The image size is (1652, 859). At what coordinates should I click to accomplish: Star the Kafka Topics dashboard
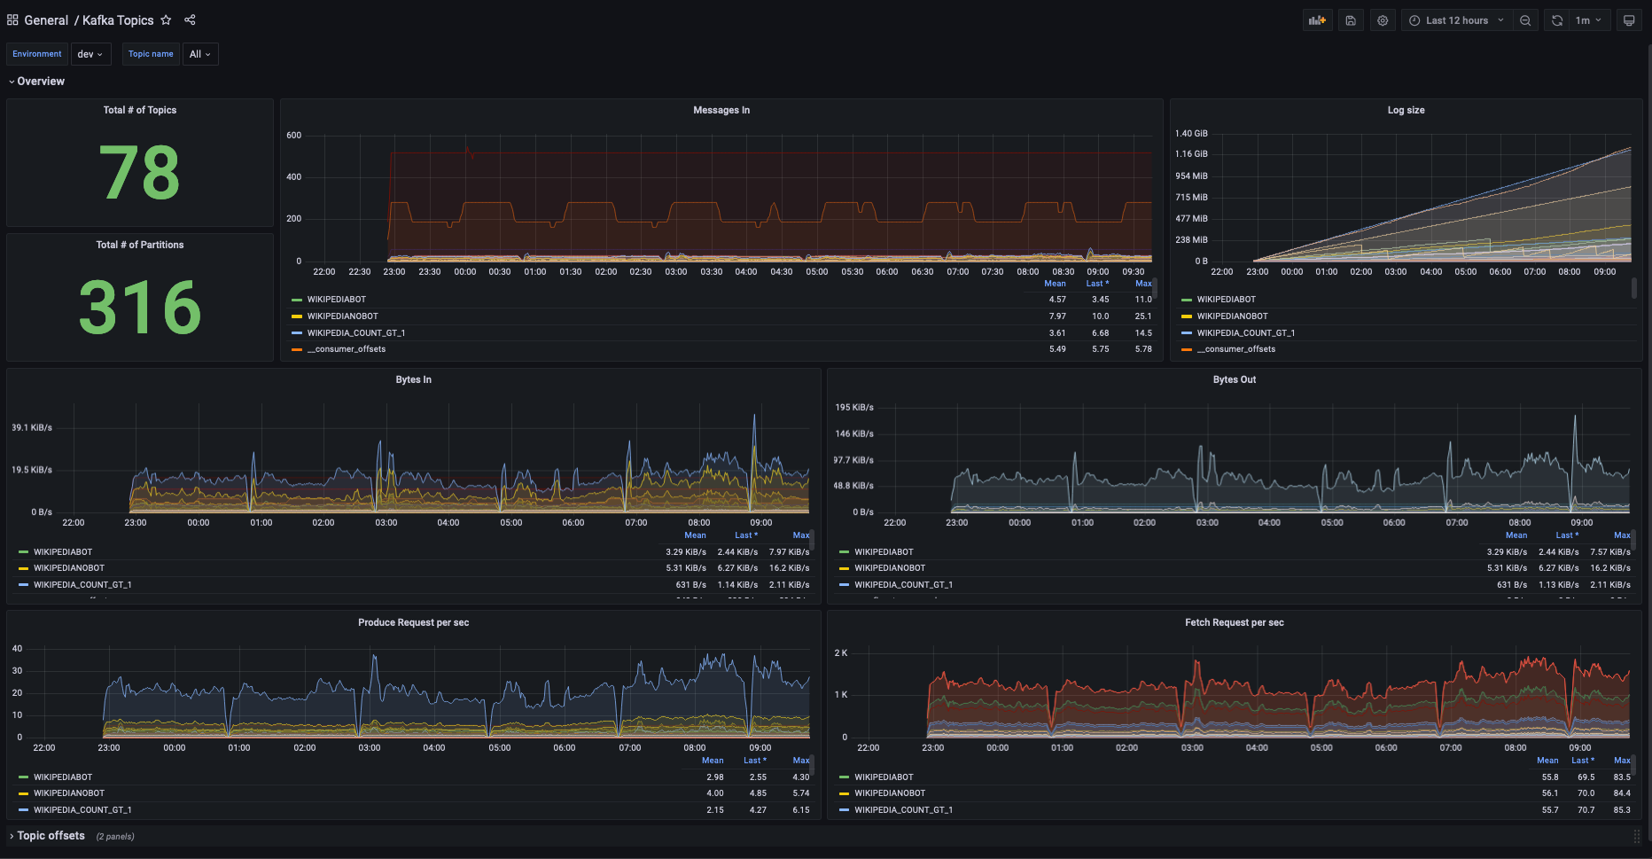pos(166,20)
